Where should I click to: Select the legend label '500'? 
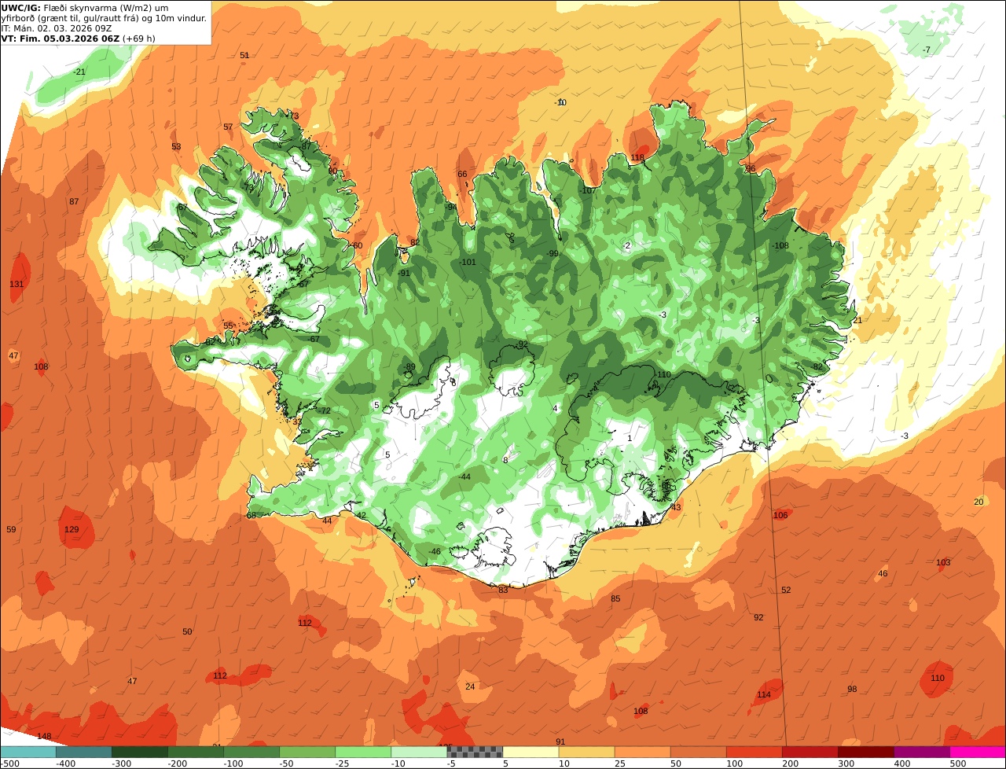click(x=957, y=763)
